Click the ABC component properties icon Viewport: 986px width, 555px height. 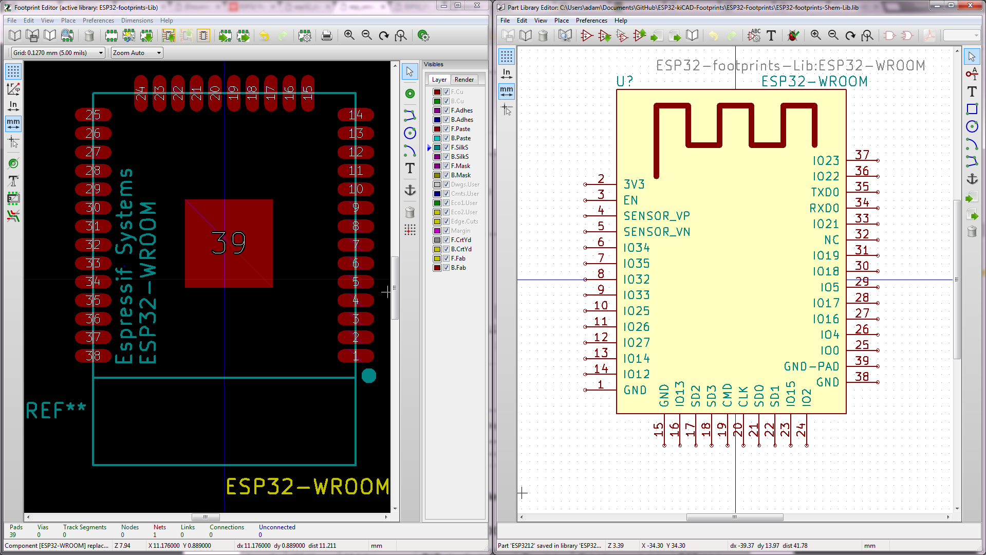754,35
